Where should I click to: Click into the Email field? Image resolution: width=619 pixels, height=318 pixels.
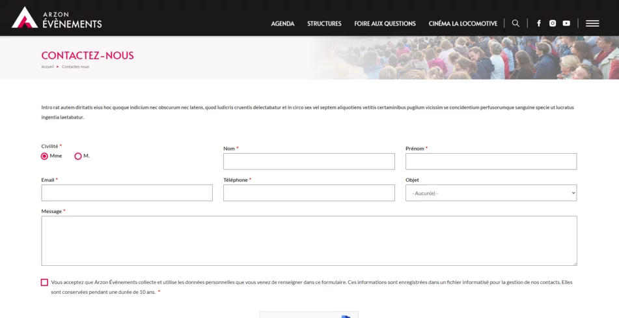point(127,193)
